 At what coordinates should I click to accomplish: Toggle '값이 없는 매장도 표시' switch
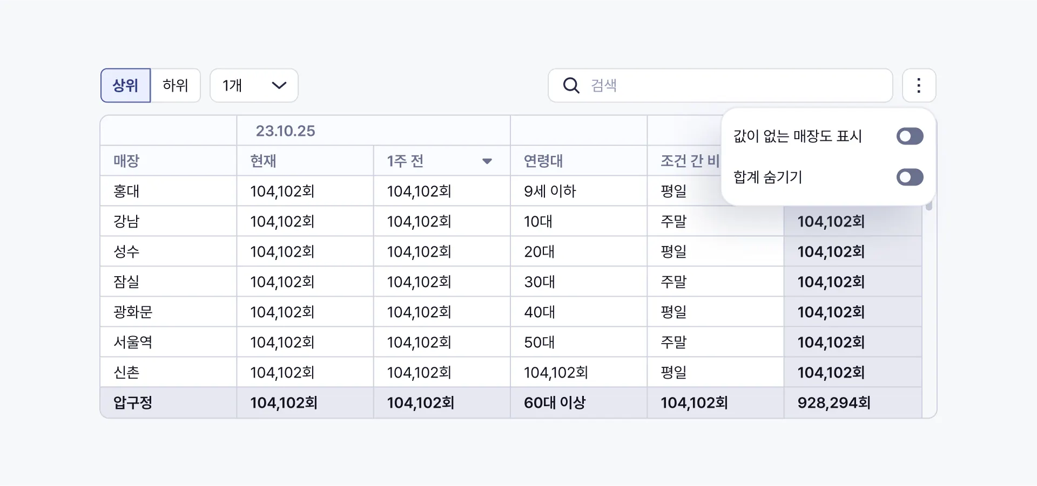[910, 136]
